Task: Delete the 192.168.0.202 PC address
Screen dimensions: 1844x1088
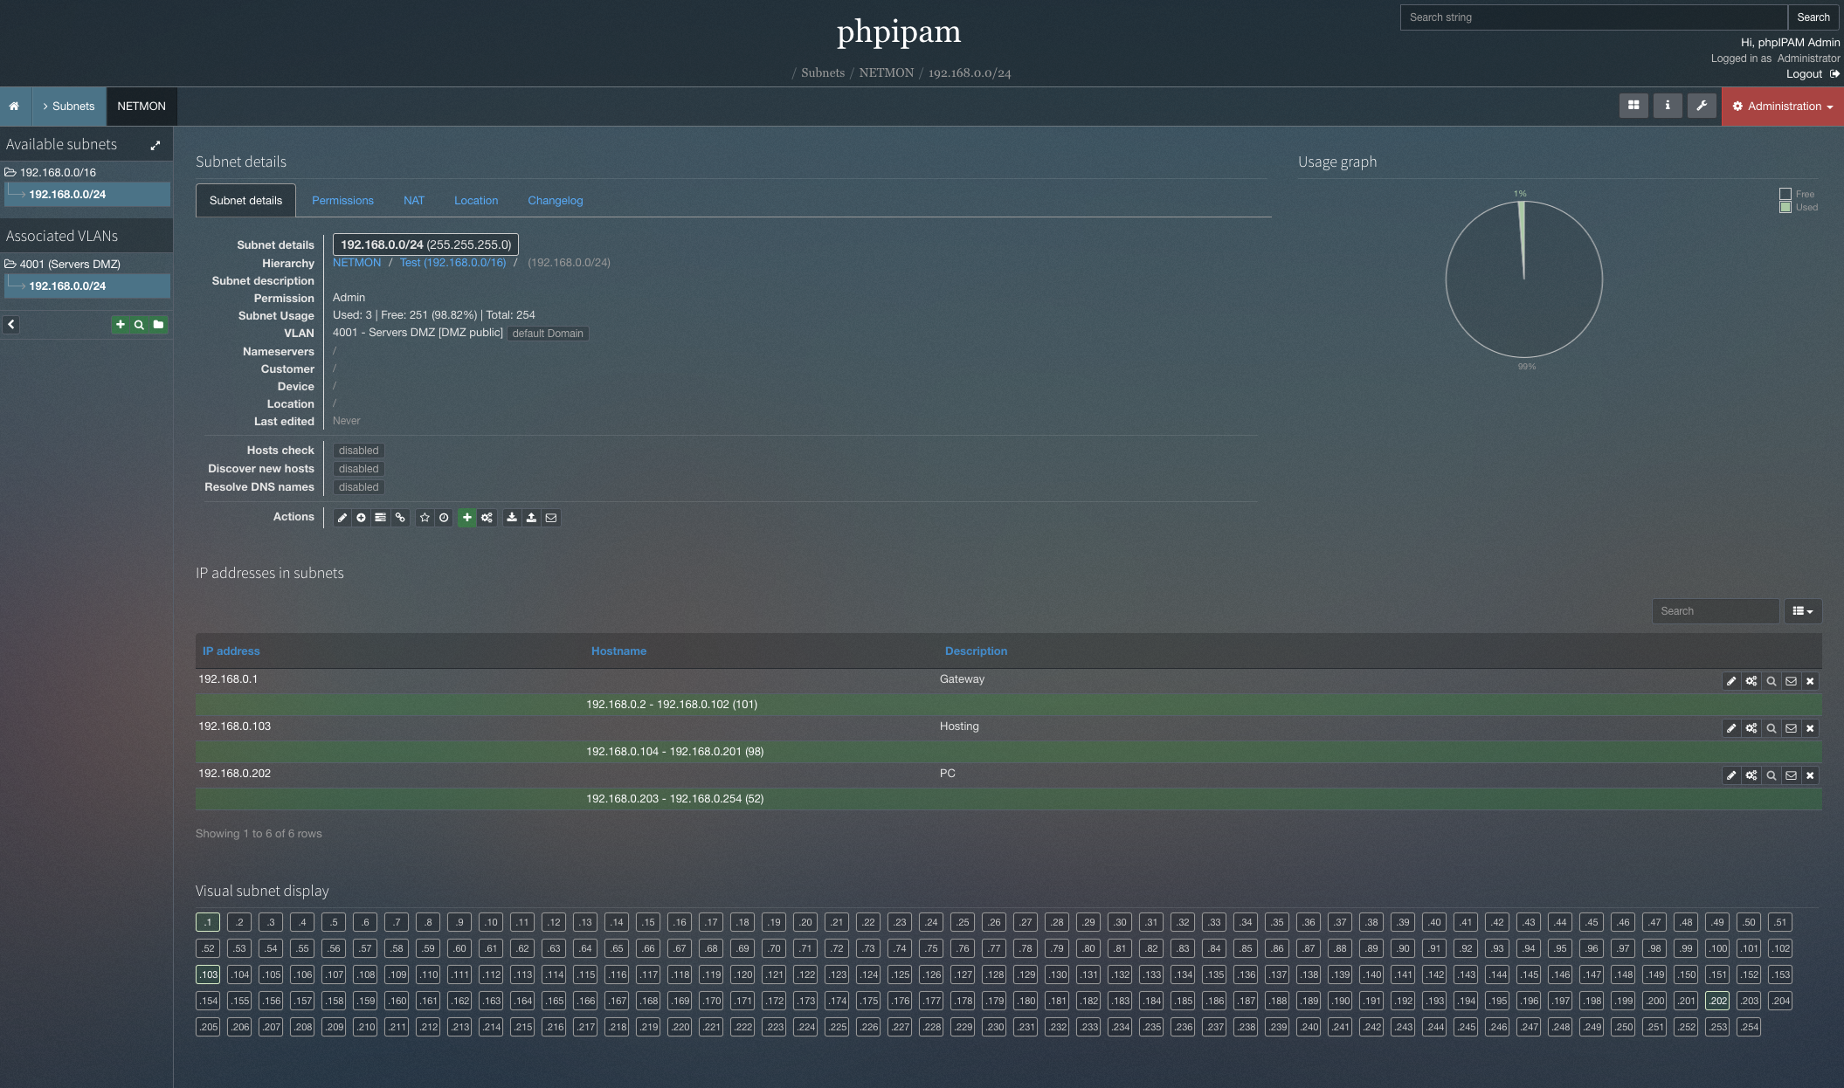Action: 1810,775
